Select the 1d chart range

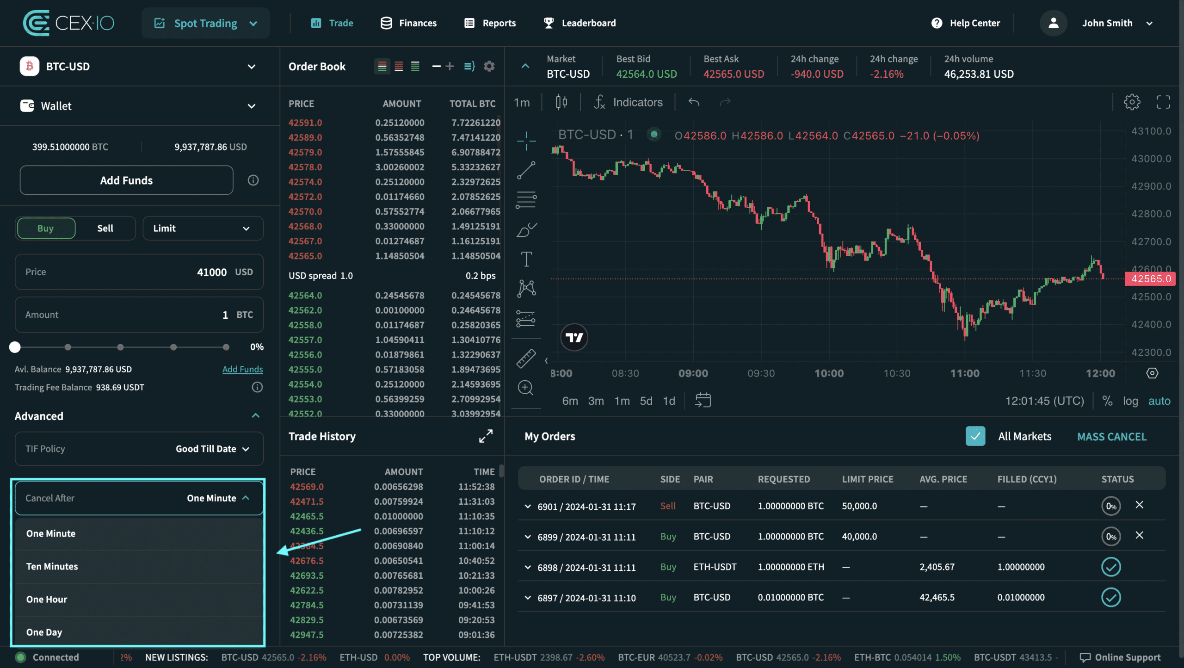[x=669, y=401]
